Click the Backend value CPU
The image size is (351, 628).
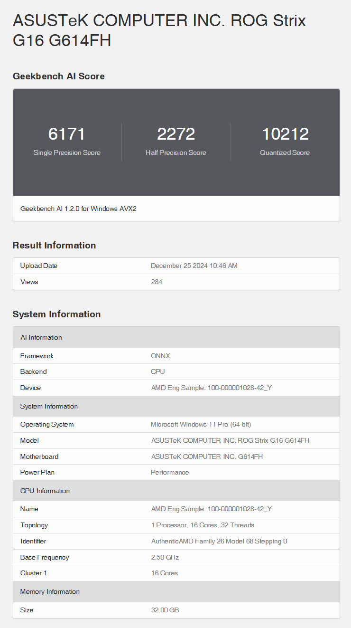(157, 371)
